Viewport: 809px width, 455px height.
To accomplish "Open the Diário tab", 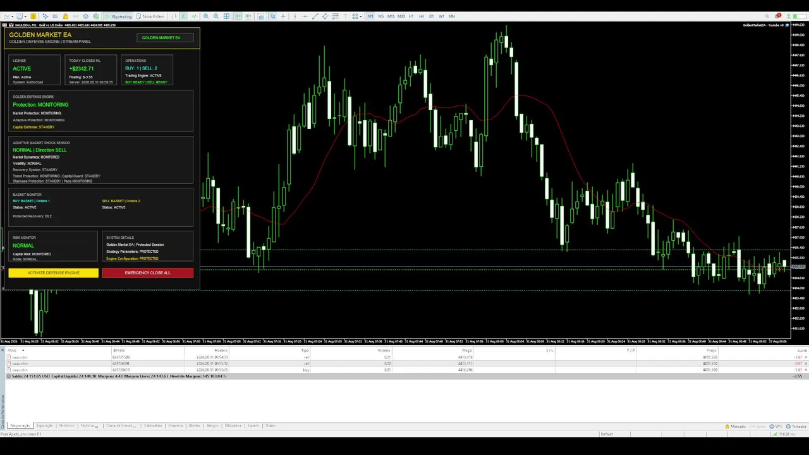I will tap(271, 426).
